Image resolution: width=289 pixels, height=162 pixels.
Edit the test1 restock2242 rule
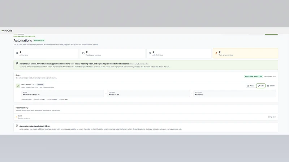point(260,86)
